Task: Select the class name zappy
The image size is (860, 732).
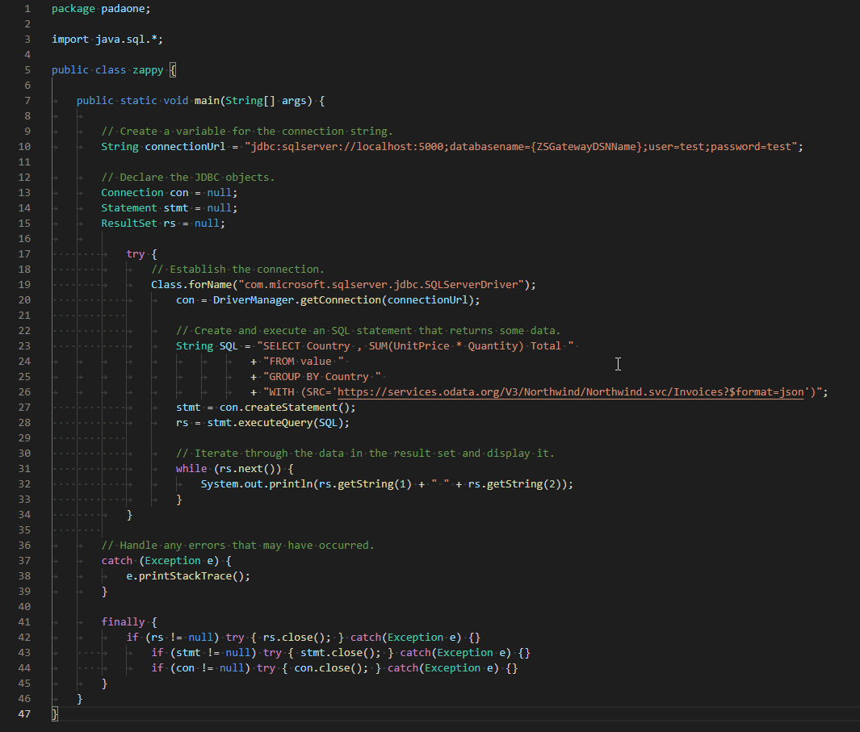Action: (148, 69)
